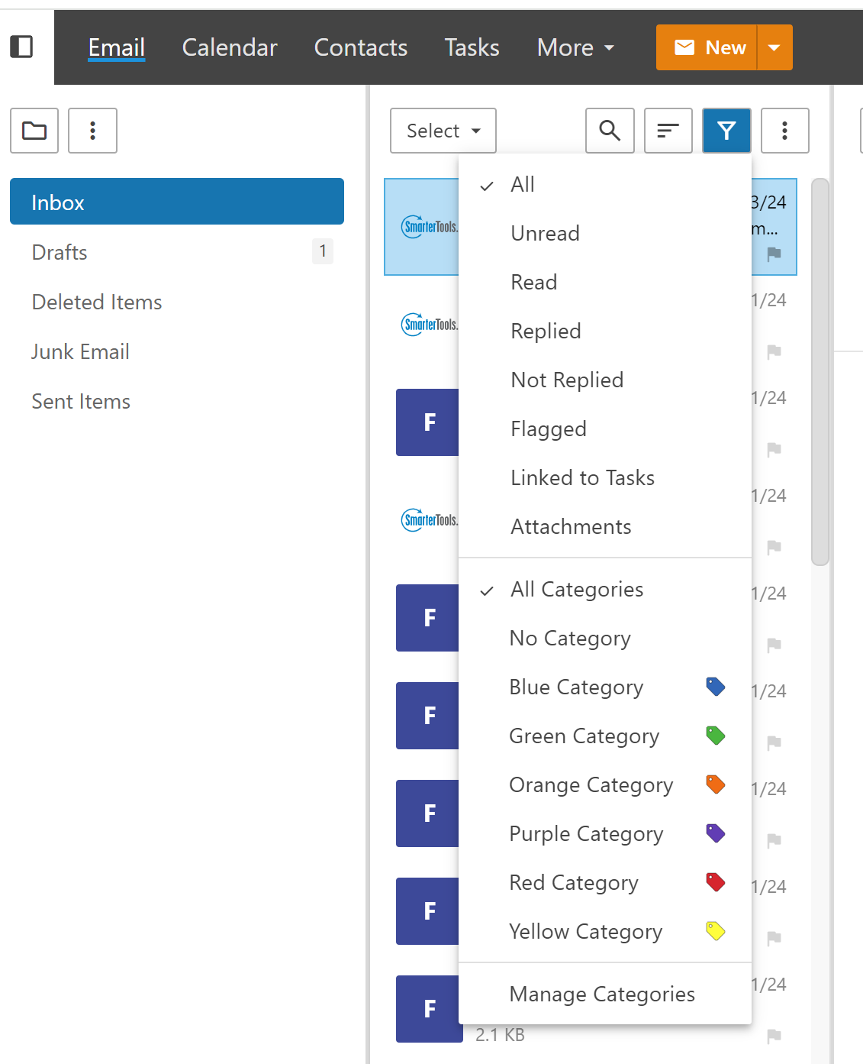
Task: Choose the checked All Categories option
Action: 577,590
